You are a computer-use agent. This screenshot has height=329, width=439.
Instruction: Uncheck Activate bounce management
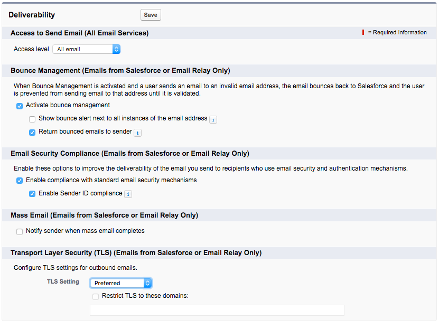tap(20, 106)
